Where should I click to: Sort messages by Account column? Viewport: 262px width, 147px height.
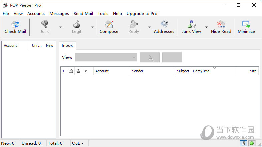click(x=112, y=71)
